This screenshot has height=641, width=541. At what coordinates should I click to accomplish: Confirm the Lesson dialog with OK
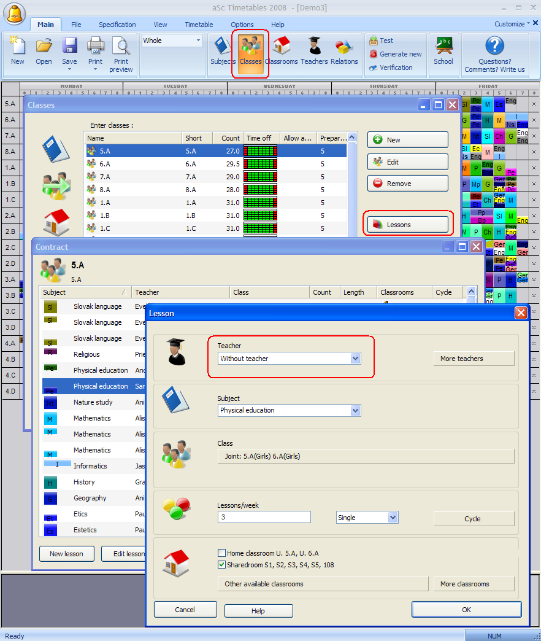[x=466, y=610]
